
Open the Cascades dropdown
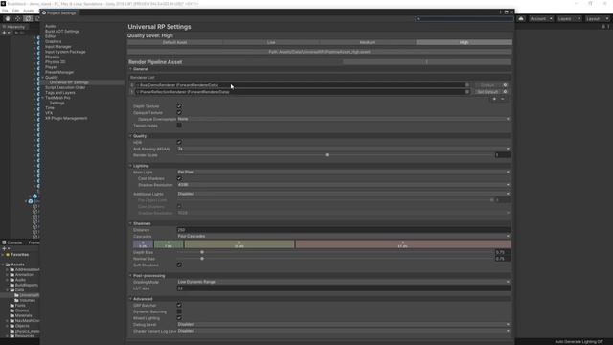coord(344,237)
